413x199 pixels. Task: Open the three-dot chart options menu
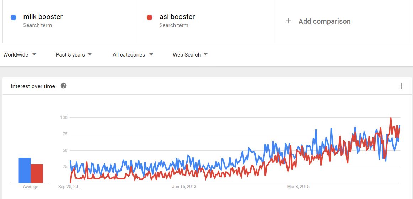pyautogui.click(x=401, y=86)
